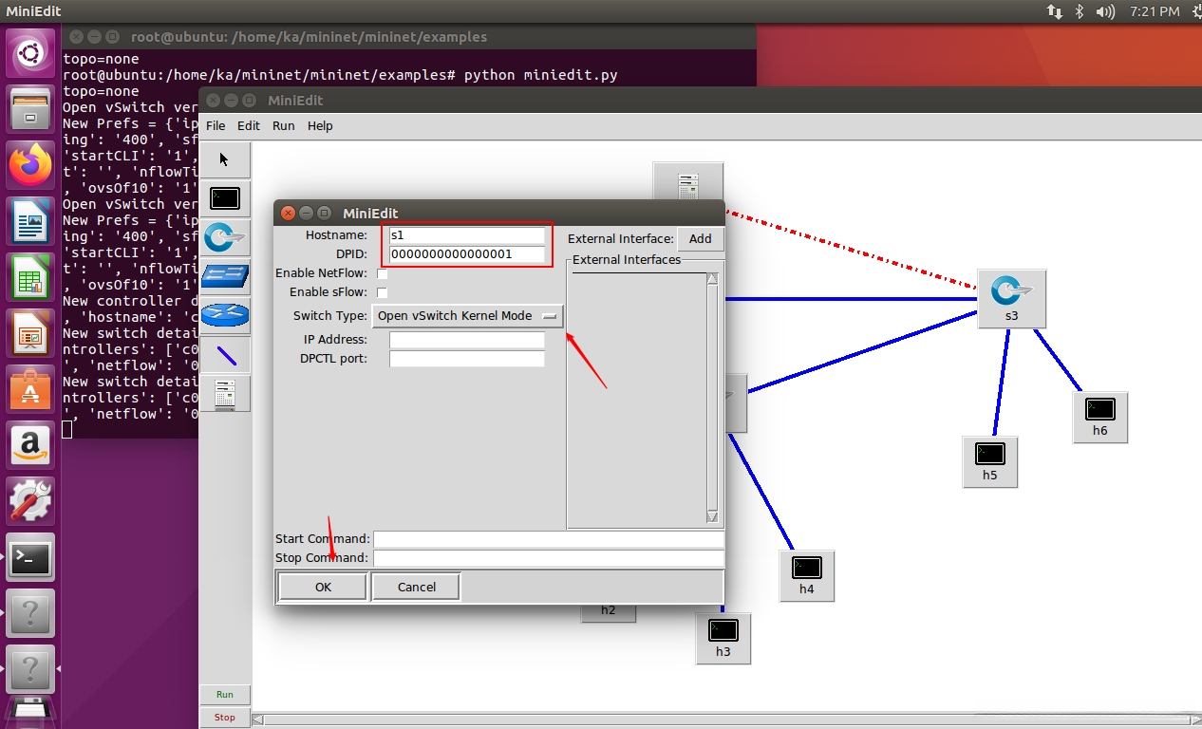Screen dimensions: 1202x729
Task: Click the h6 host node
Action: 1099,417
